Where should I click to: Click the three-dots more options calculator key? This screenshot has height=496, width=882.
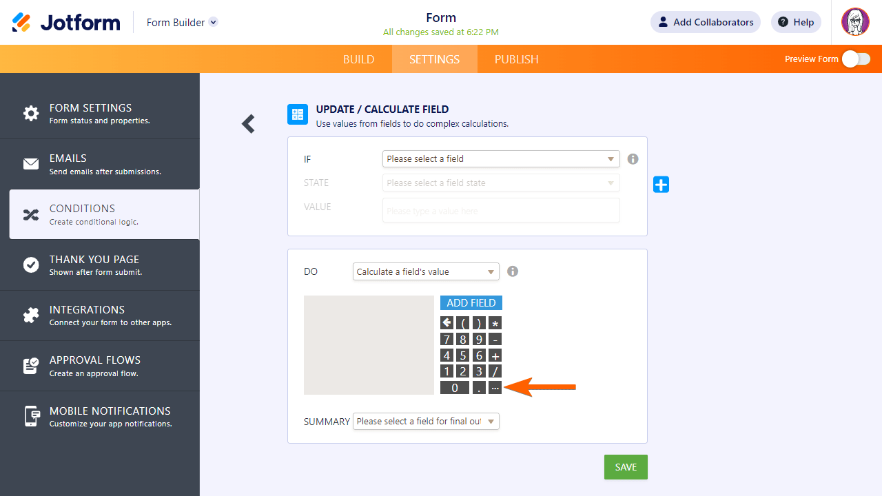(495, 388)
